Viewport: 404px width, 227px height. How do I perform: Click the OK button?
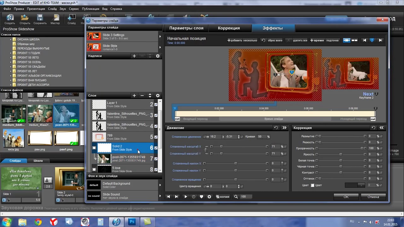(x=346, y=197)
